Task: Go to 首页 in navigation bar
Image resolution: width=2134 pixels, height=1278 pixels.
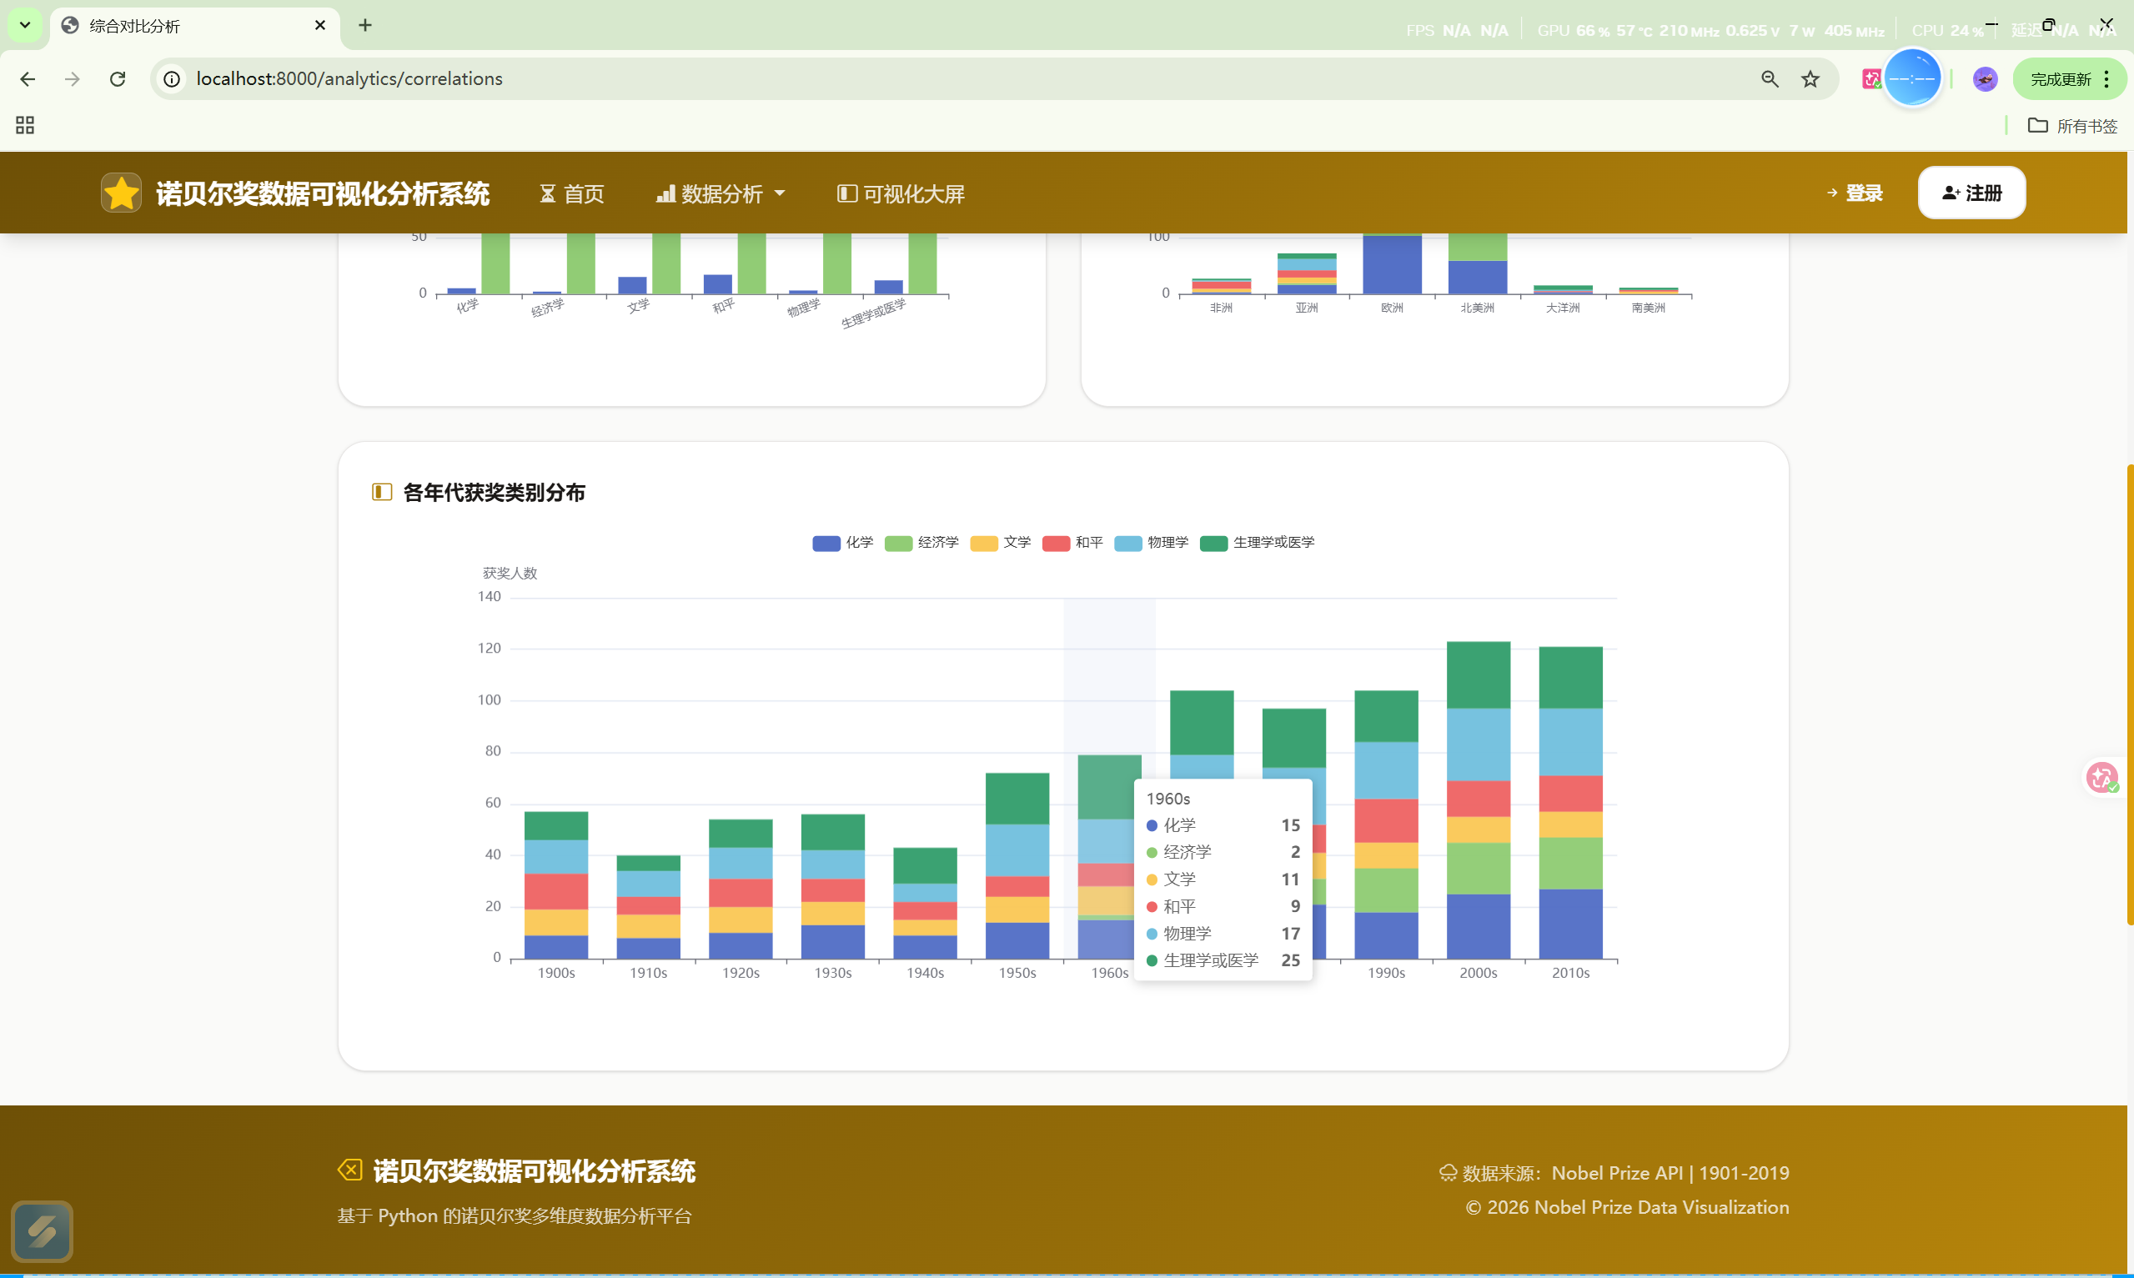Action: [572, 193]
